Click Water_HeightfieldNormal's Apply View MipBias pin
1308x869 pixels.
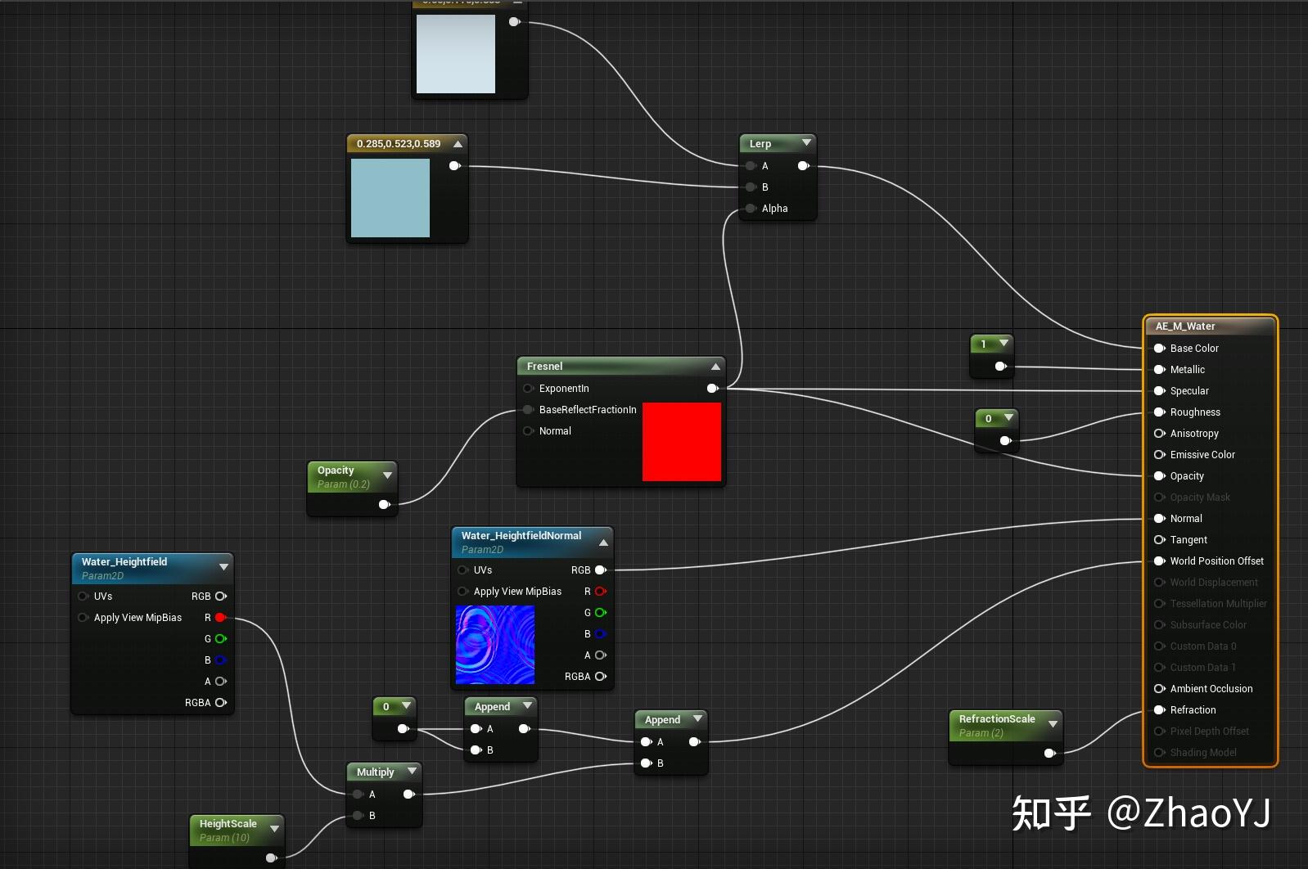point(462,592)
